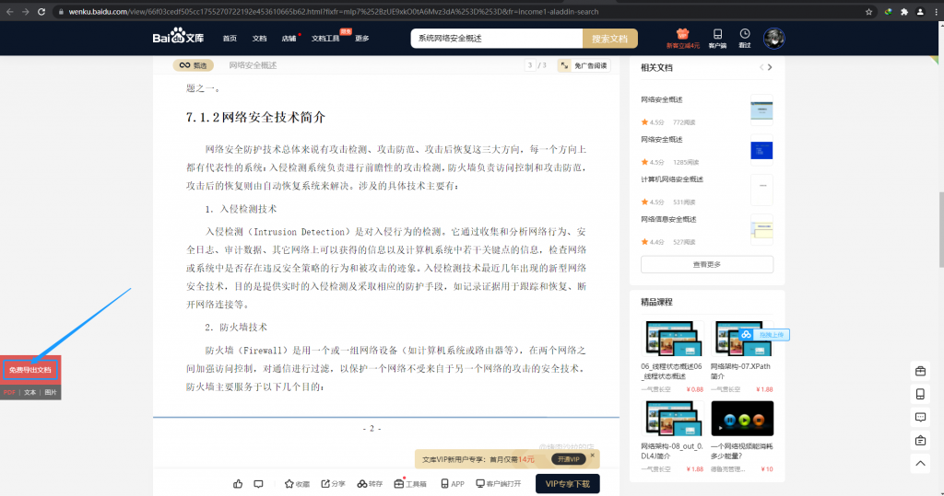Open the Chrome three-dot menu
This screenshot has height=496, width=944.
pyautogui.click(x=937, y=11)
